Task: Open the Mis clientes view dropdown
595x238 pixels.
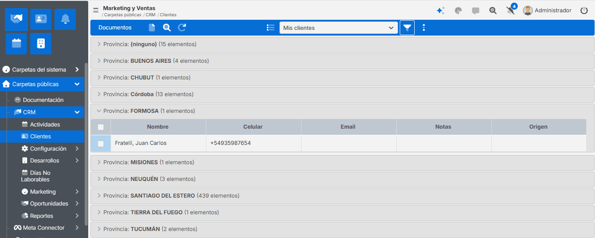Action: pyautogui.click(x=339, y=28)
